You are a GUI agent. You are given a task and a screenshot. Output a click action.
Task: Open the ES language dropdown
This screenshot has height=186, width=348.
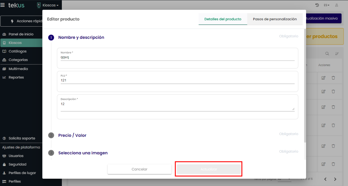[x=327, y=5]
